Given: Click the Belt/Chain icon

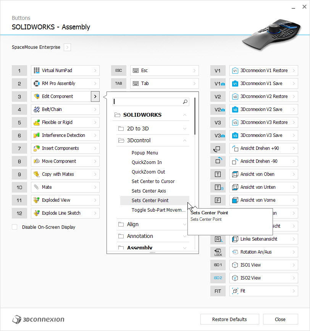Looking at the screenshot, I should 37,109.
